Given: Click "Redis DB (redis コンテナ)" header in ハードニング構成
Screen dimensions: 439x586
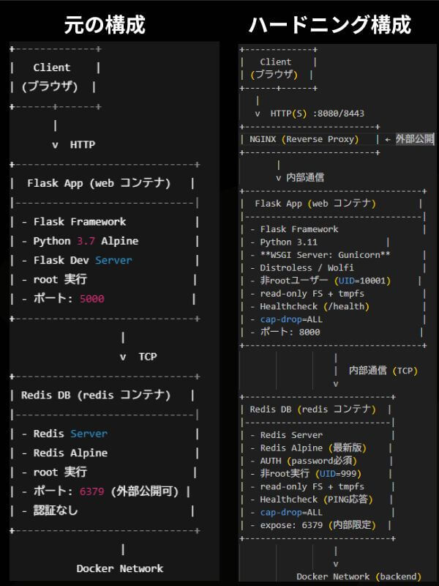Looking at the screenshot, I should pyautogui.click(x=313, y=409).
